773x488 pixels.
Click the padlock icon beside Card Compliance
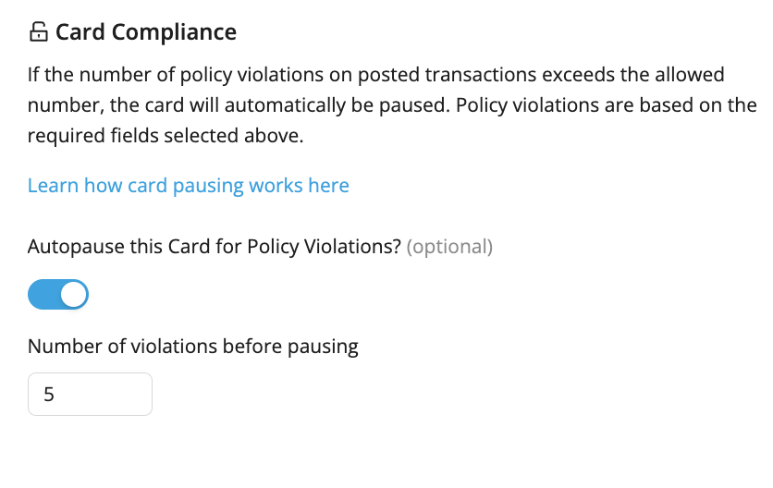(x=39, y=32)
